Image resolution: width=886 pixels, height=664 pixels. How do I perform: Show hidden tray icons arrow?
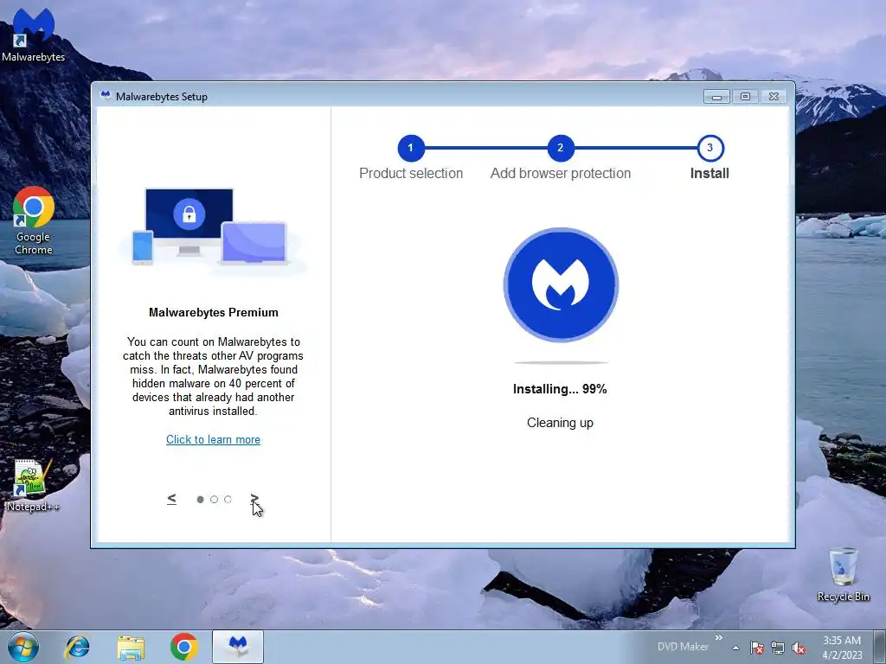pyautogui.click(x=735, y=648)
